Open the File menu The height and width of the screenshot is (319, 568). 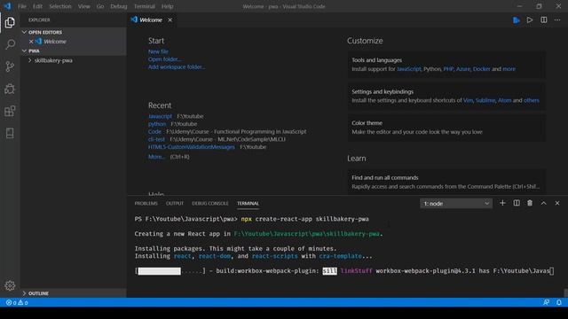tap(22, 6)
